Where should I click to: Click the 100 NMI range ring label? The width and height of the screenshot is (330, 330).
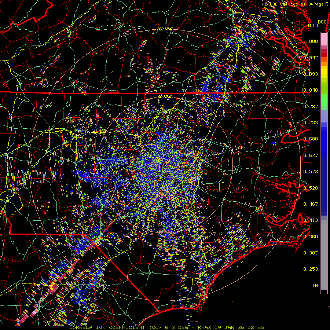165,29
